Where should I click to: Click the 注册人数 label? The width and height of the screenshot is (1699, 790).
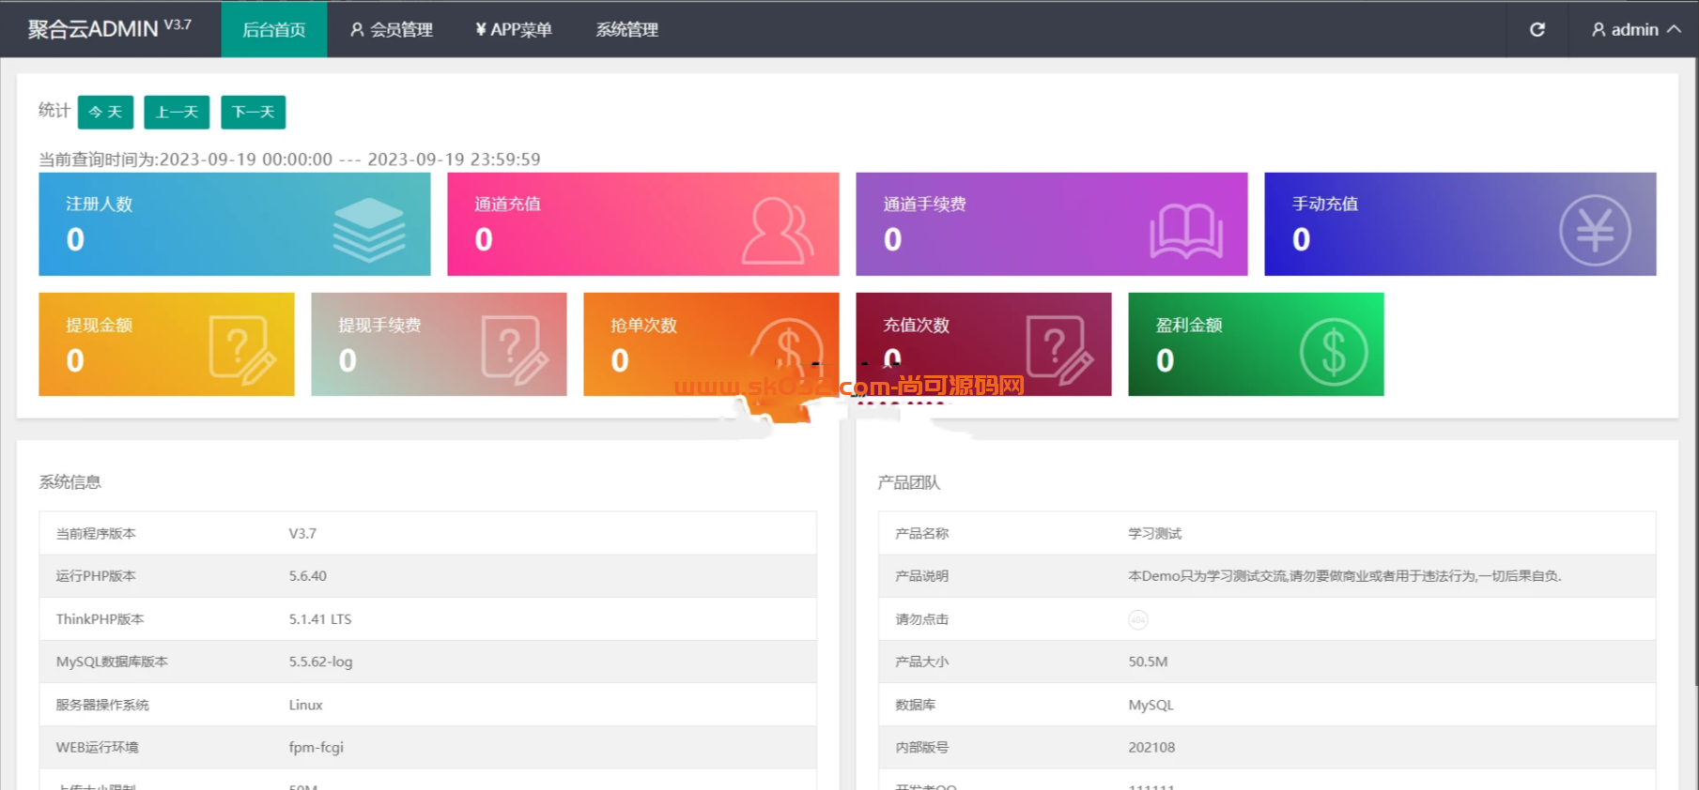(99, 204)
